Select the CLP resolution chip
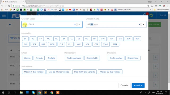Image resolution: width=170 pixels, height=95 pixels. pyautogui.click(x=61, y=44)
